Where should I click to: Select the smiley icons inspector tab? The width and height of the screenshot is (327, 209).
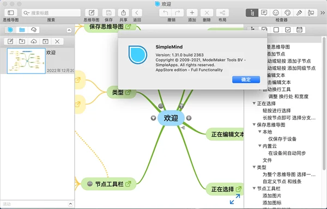tap(276, 13)
